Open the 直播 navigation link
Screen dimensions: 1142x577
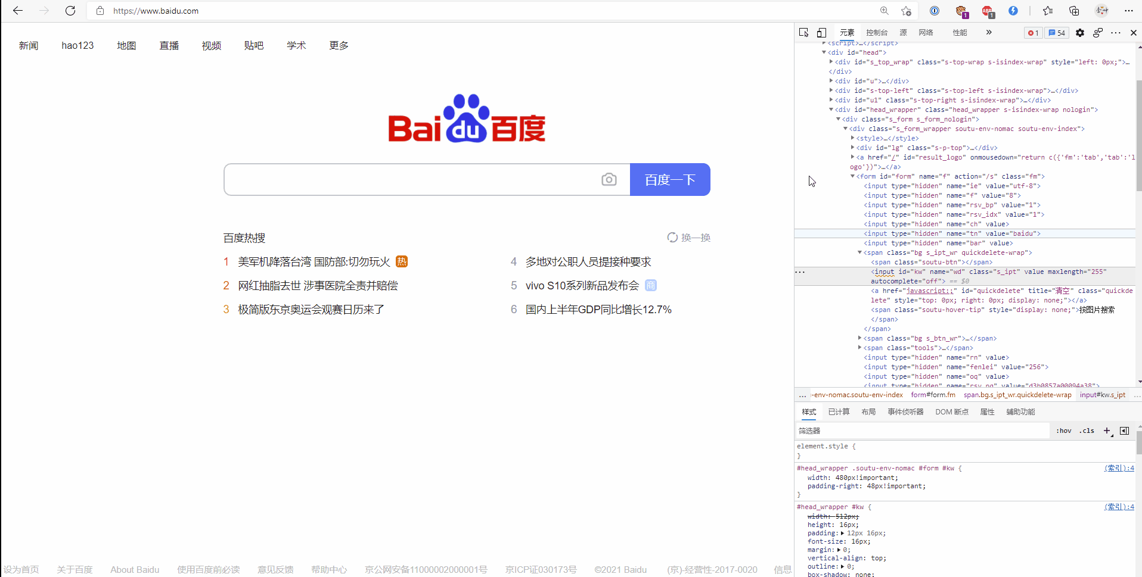[x=169, y=45]
